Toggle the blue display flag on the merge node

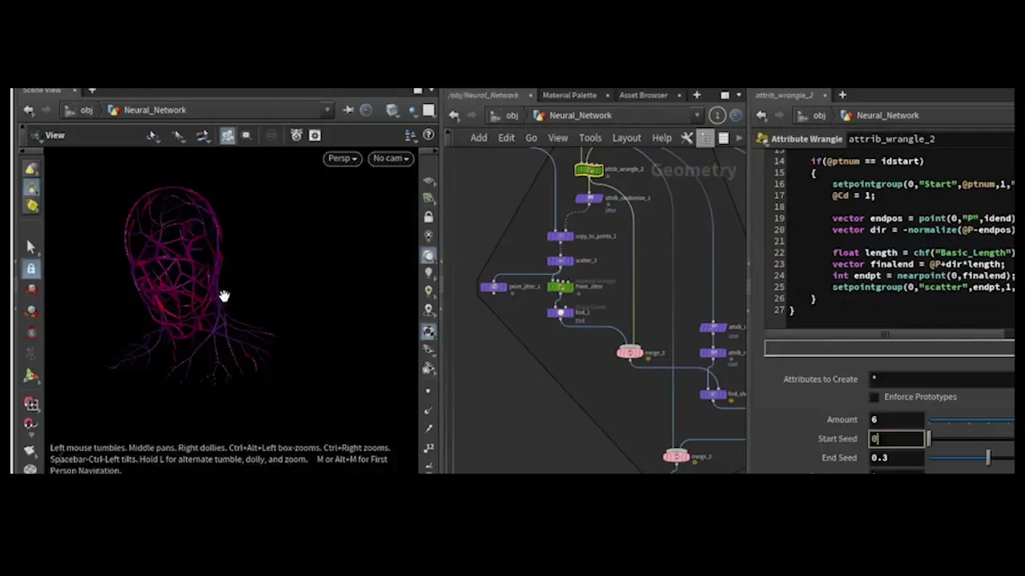click(x=639, y=353)
